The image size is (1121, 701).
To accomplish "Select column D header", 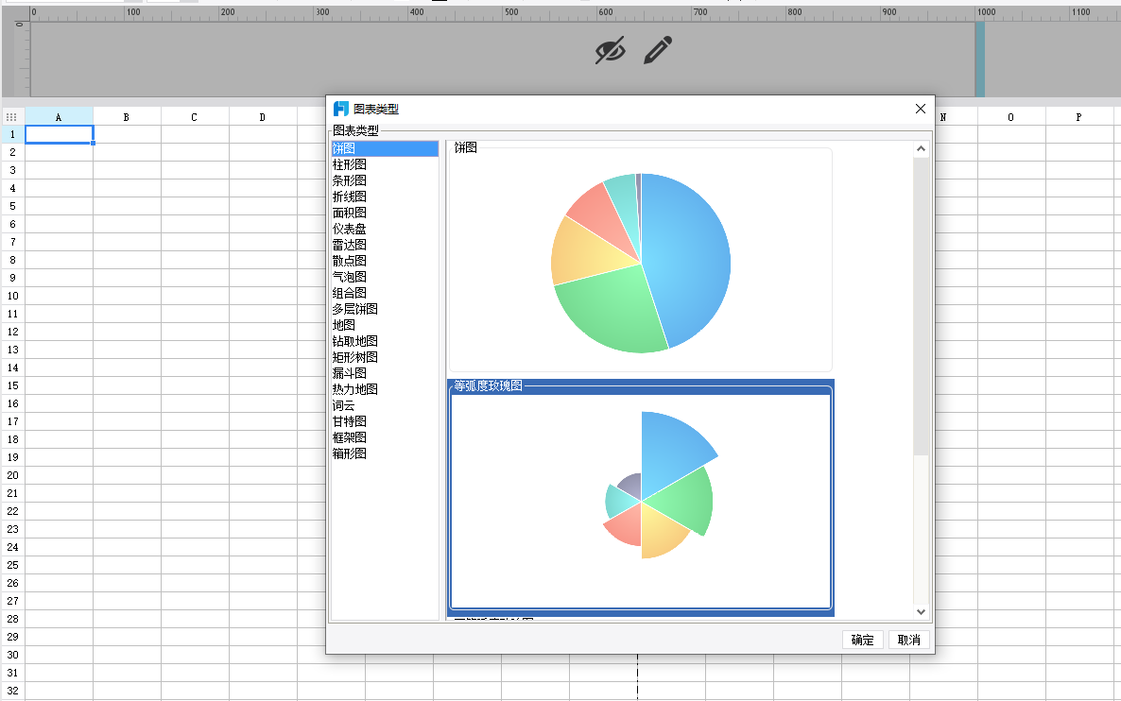I will tap(263, 116).
